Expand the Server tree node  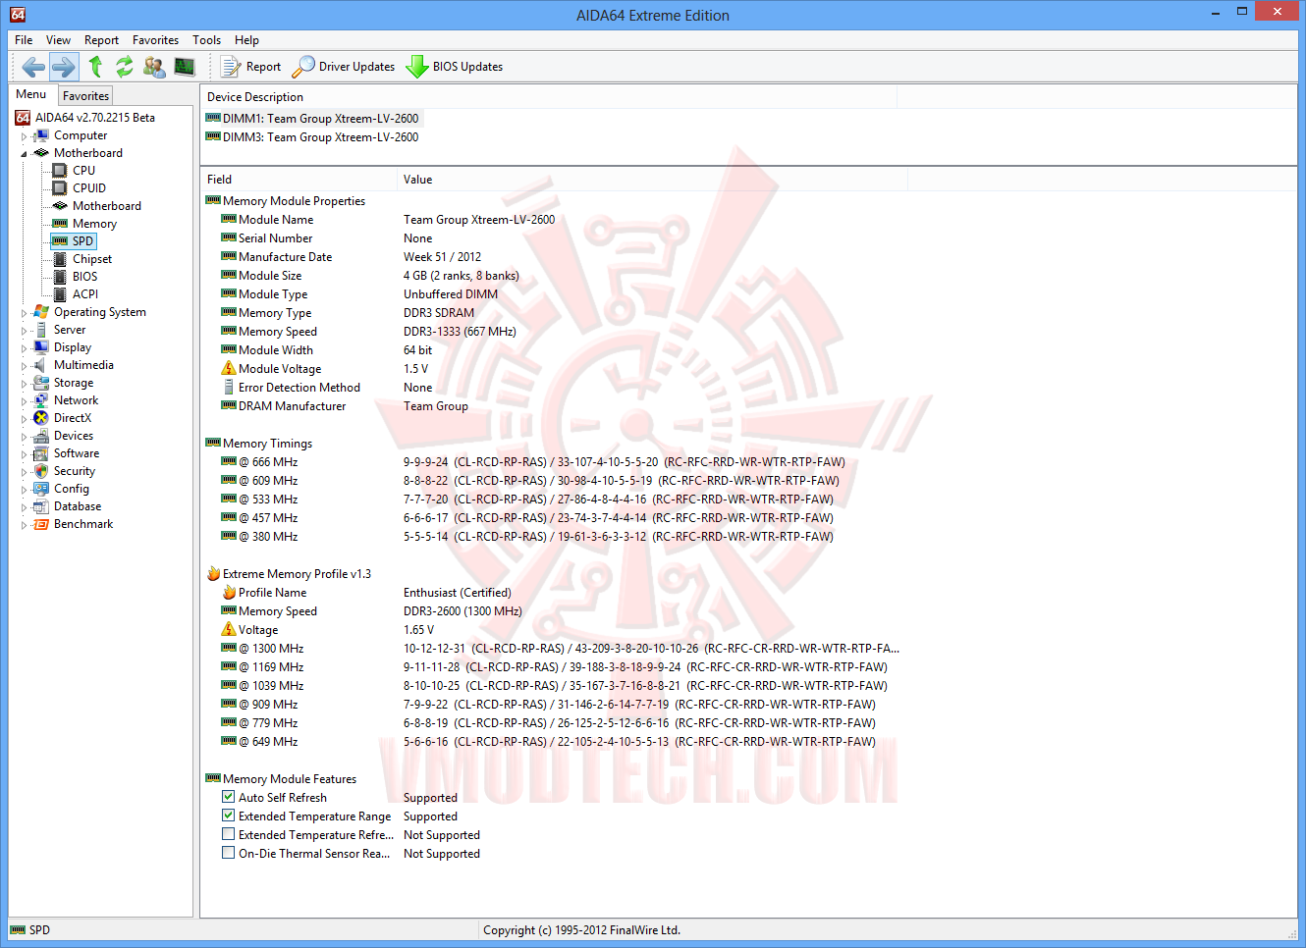pyautogui.click(x=25, y=331)
